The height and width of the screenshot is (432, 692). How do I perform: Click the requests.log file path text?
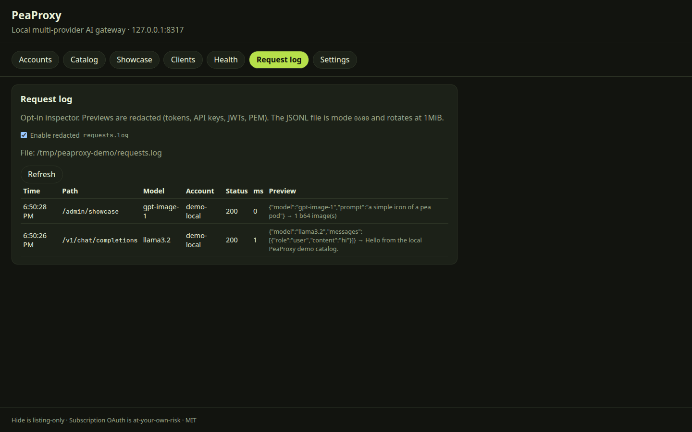click(91, 153)
